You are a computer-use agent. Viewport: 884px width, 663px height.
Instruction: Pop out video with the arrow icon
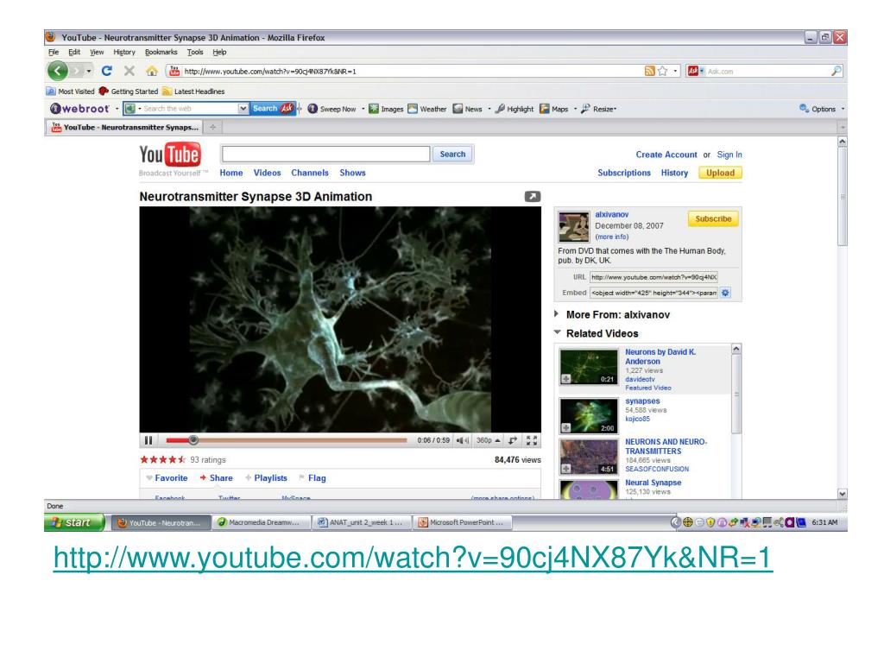tap(532, 196)
